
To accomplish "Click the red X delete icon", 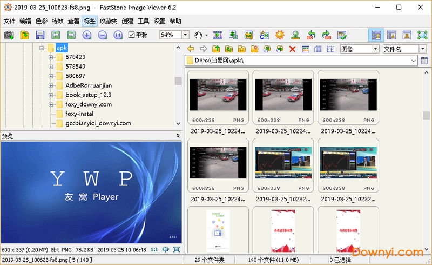I will tap(292, 49).
